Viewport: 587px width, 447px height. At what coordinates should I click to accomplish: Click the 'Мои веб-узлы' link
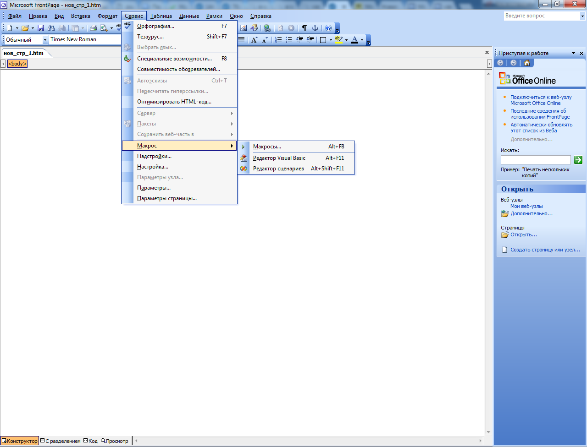[x=526, y=206]
